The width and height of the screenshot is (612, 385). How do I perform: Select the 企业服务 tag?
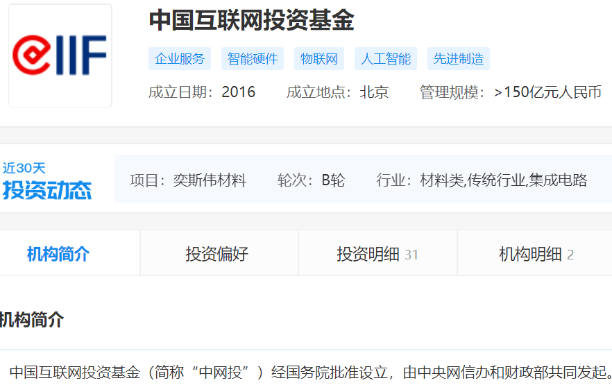[180, 59]
